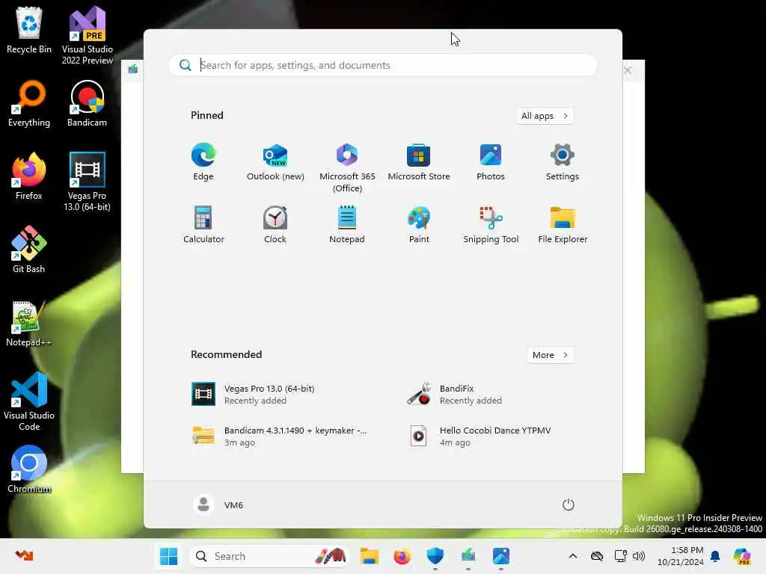Open Copilot preview taskbar icon
Viewport: 766px width, 574px height.
coord(742,556)
